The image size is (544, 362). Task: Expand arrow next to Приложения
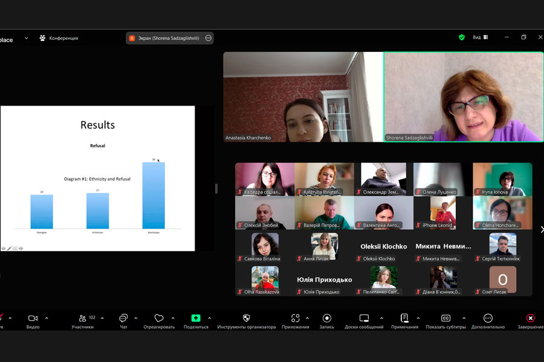coord(308,318)
